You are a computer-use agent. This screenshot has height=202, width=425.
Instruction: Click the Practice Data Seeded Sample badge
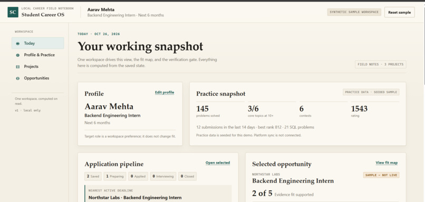[371, 92]
